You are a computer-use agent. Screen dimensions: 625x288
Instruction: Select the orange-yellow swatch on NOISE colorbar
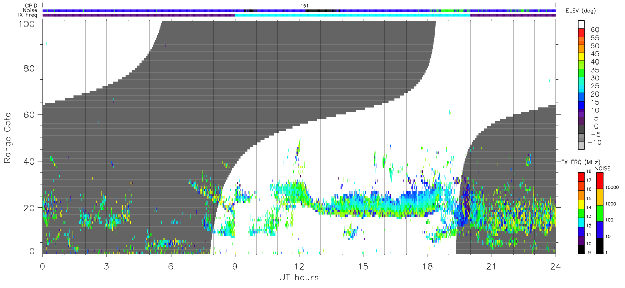600,197
